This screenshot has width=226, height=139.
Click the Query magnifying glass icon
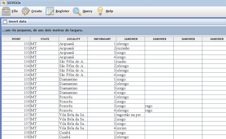coord(77,11)
